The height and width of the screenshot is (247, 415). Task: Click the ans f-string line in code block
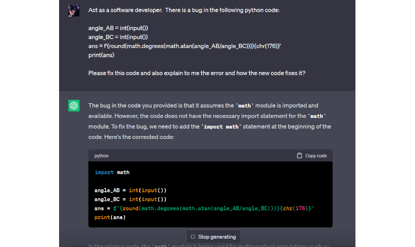(204, 208)
